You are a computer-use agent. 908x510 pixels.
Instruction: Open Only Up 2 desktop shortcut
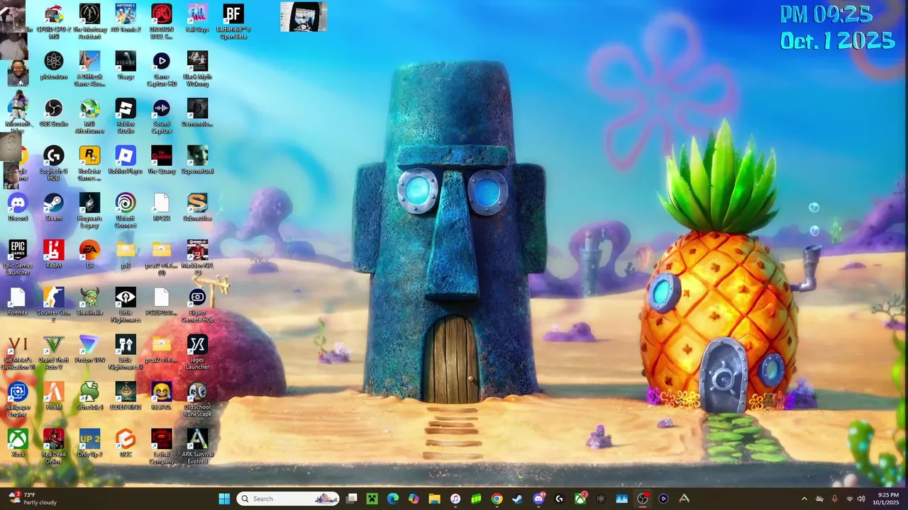click(89, 443)
